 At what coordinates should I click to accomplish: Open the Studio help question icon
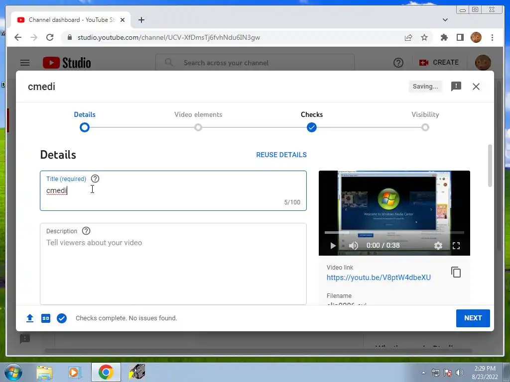coord(398,63)
